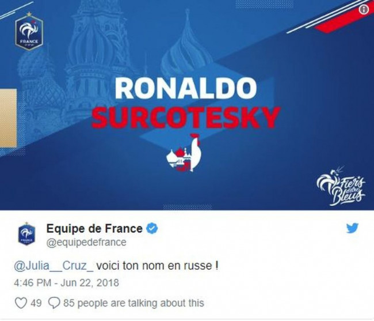Open '85 people are talking about this'
The width and height of the screenshot is (374, 321).
(x=133, y=303)
